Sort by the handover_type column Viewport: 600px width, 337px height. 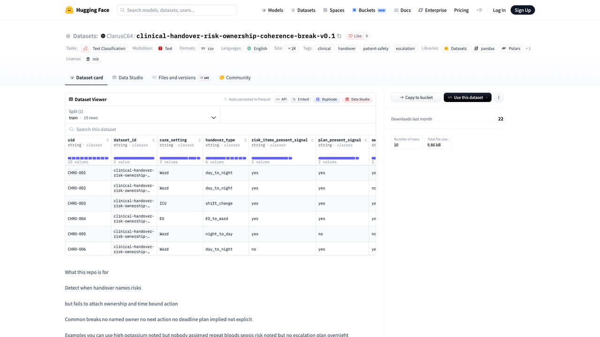click(x=245, y=140)
